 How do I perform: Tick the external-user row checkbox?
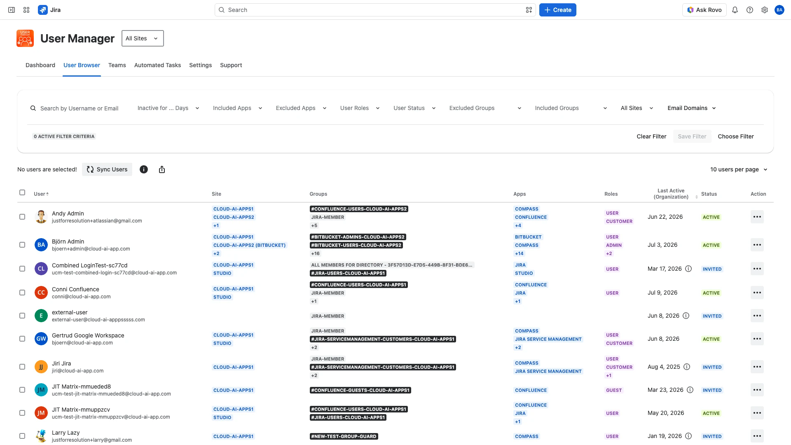coord(22,316)
